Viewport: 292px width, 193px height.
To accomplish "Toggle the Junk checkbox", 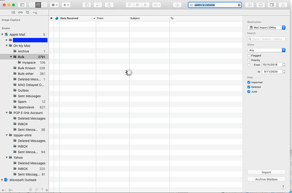I will (x=249, y=92).
